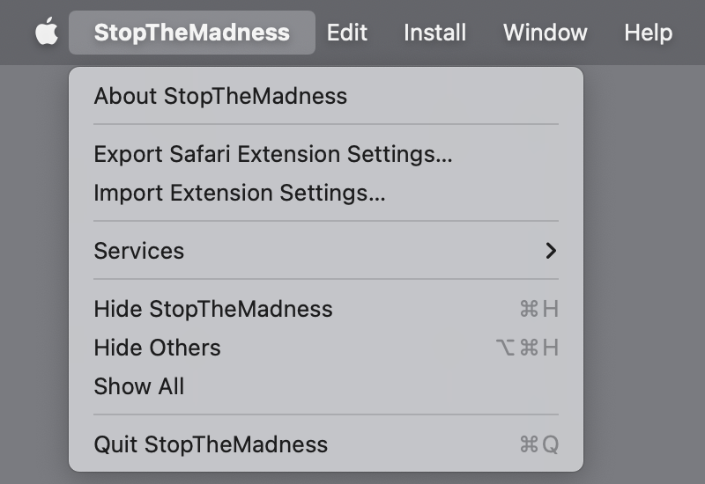Click gray background right of menu to dismiss
This screenshot has width=705, height=484.
(x=643, y=264)
